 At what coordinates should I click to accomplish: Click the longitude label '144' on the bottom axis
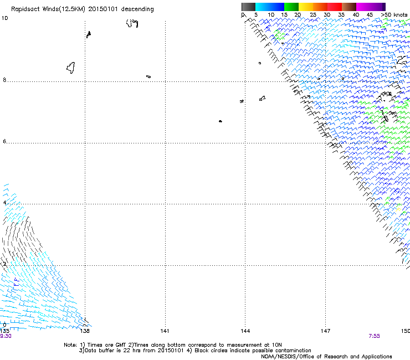245,331
